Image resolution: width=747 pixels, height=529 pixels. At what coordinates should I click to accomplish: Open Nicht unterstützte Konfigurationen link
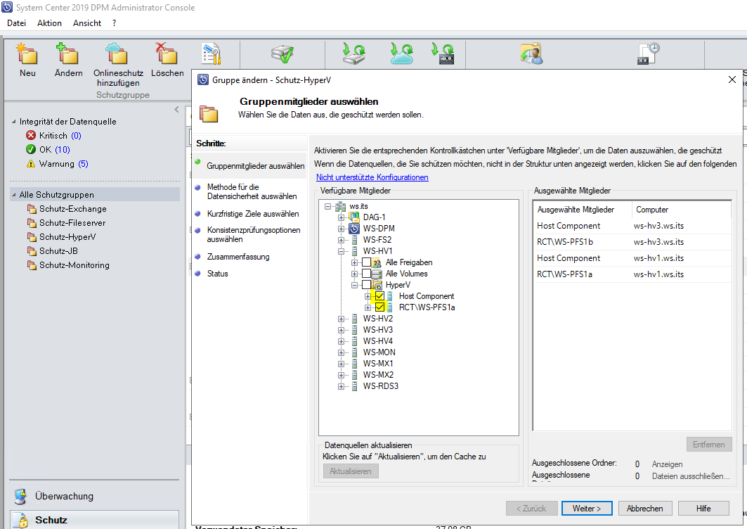click(372, 177)
